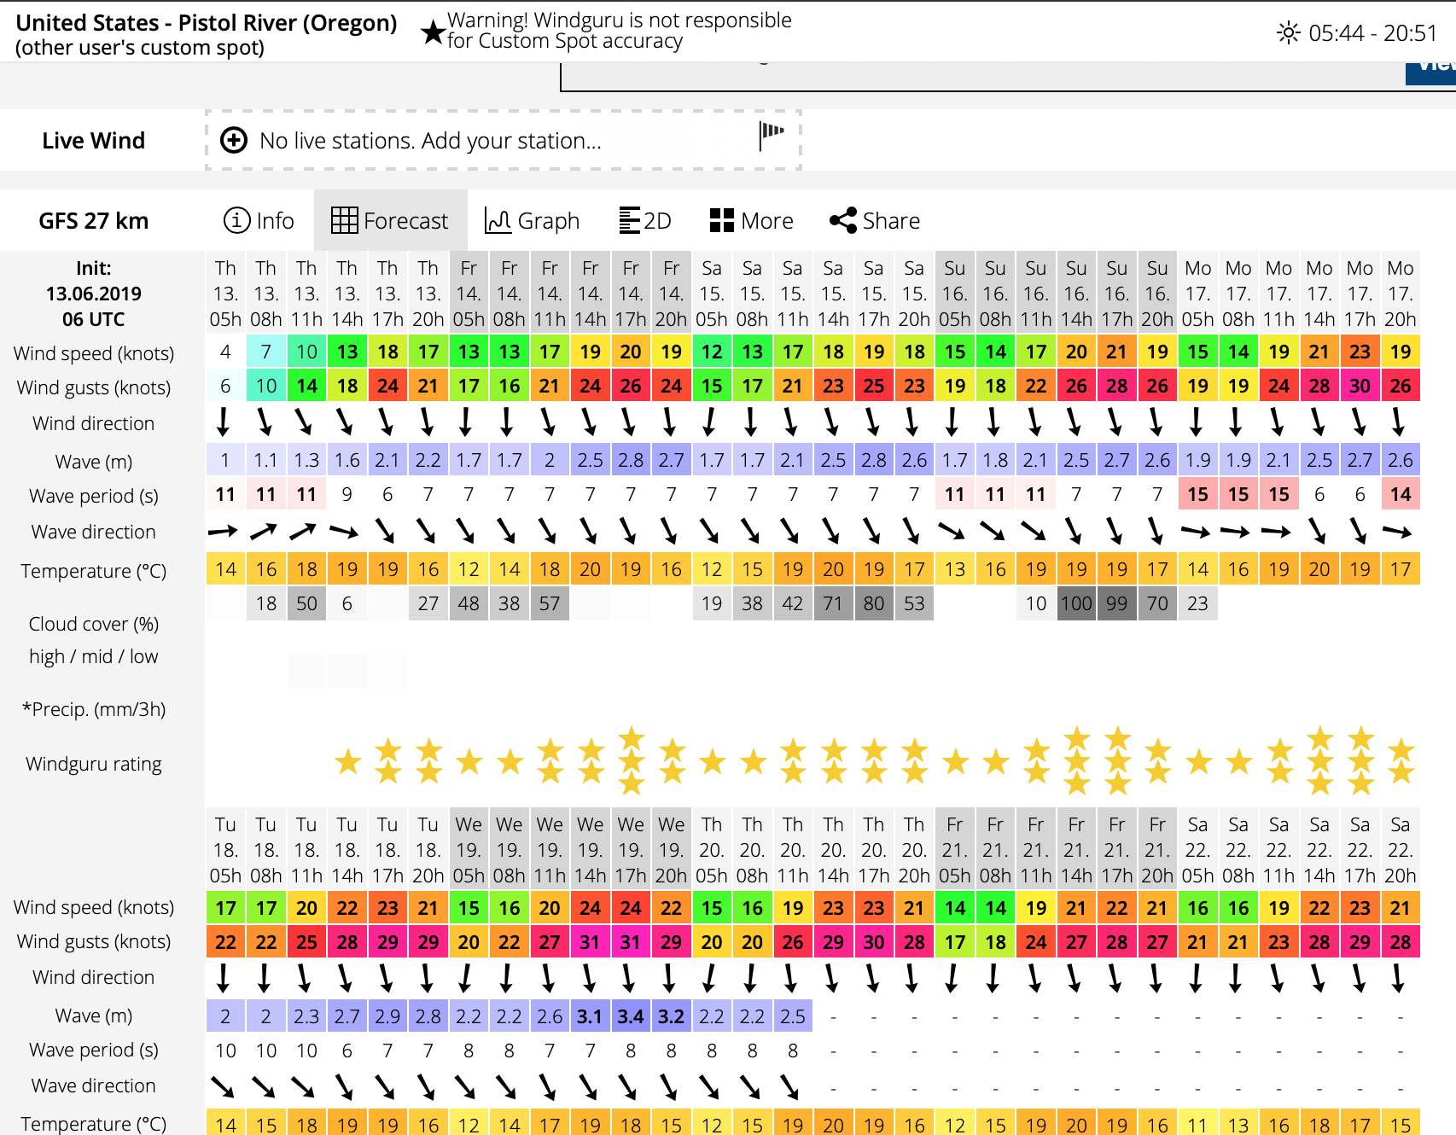This screenshot has width=1456, height=1135.
Task: Click the star icon beside the warning text
Action: pos(433,32)
